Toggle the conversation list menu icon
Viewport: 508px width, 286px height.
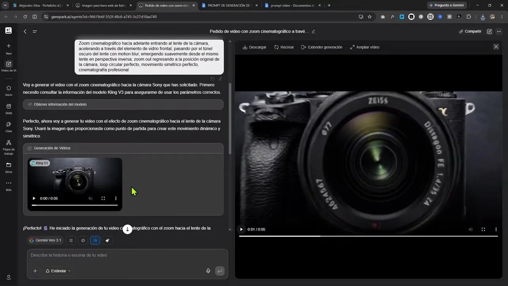pos(35,31)
